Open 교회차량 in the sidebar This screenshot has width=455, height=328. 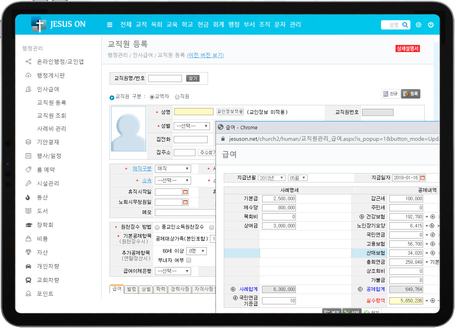(48, 280)
